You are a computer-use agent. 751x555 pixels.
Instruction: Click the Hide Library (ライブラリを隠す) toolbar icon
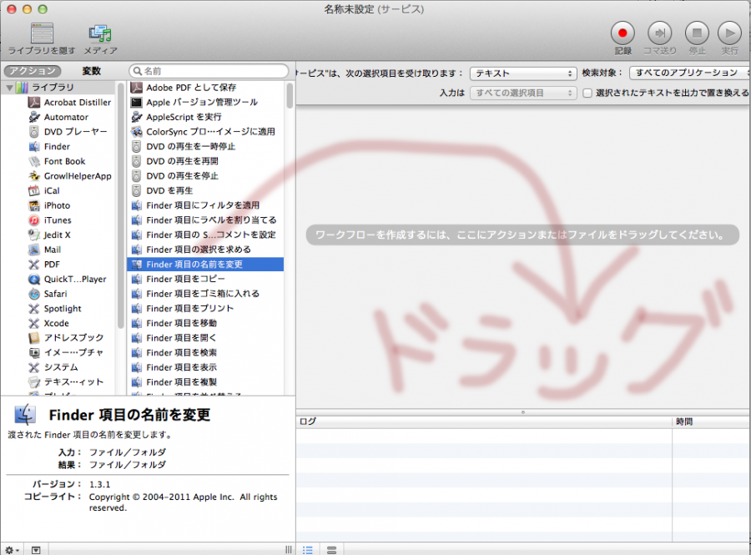(41, 33)
